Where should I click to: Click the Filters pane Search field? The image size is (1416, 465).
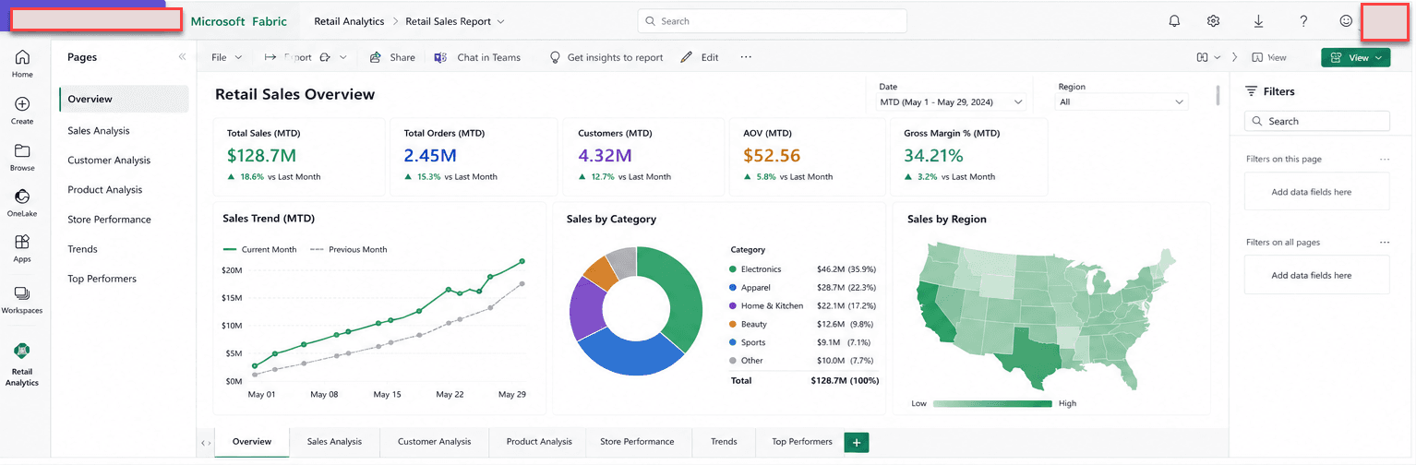pos(1316,122)
